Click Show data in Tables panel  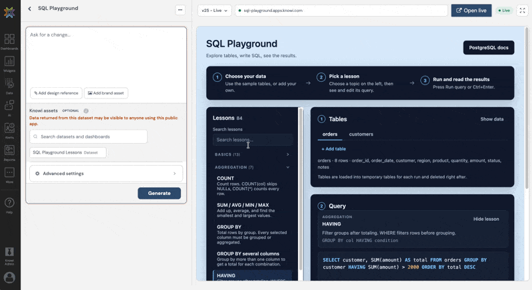coord(491,119)
